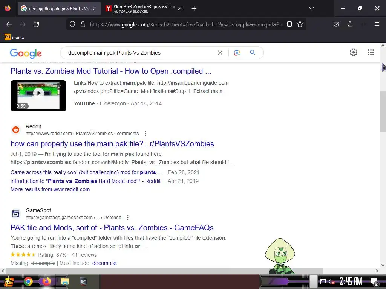Click the horizontal scrollbar at page bottom
386x289 pixels.
[x=164, y=271]
